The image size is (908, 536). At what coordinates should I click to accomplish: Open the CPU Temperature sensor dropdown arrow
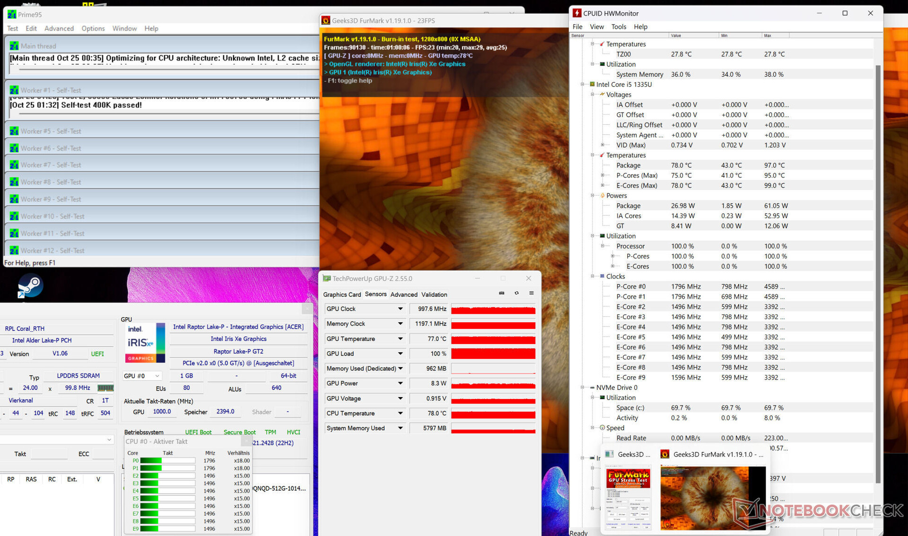click(400, 413)
